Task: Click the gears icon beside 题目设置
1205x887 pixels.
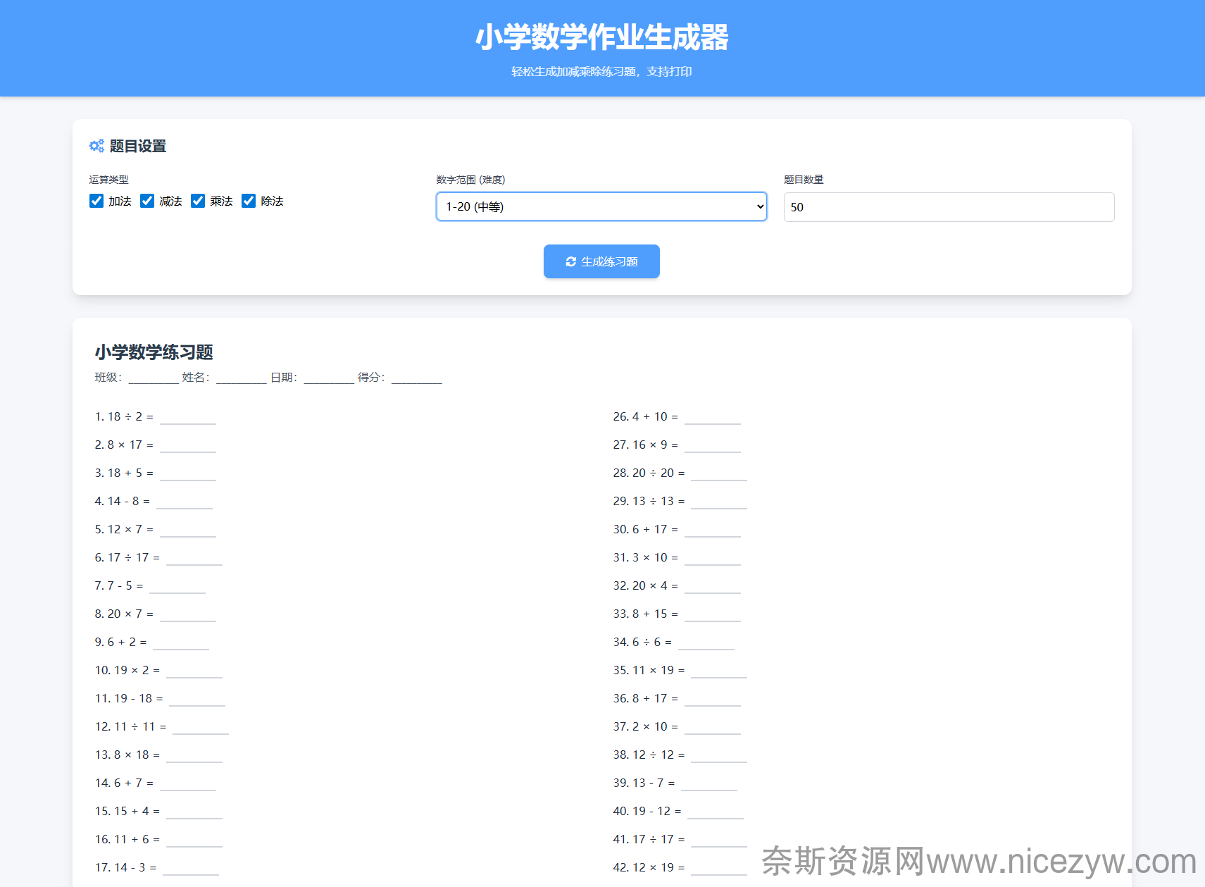Action: pyautogui.click(x=96, y=146)
